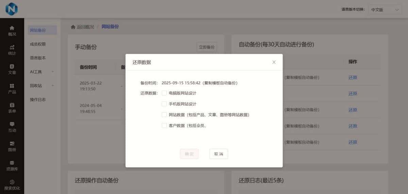The image size is (408, 194).
Task: Click the 网站备份 breadcrumb text
Action: [x=110, y=27]
